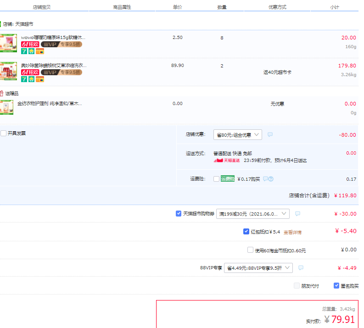Click the chat bubble icon beside ¥0.17购买
Image resolution: width=364 pixels, height=328 pixels.
click(265, 179)
